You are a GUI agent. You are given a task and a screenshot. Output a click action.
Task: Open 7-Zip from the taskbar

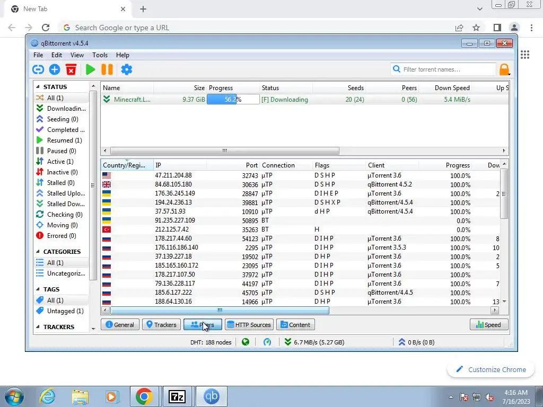pos(177,396)
